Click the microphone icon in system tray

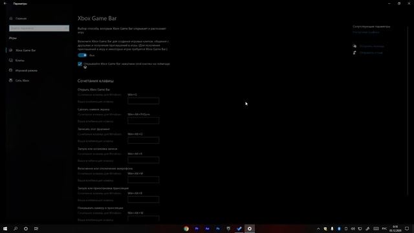point(332,228)
